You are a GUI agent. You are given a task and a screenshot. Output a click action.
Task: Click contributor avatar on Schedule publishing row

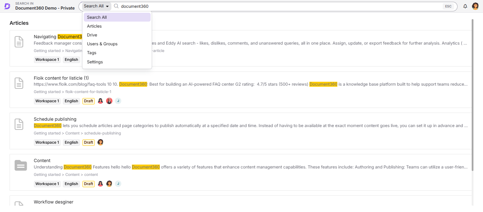pos(100,142)
